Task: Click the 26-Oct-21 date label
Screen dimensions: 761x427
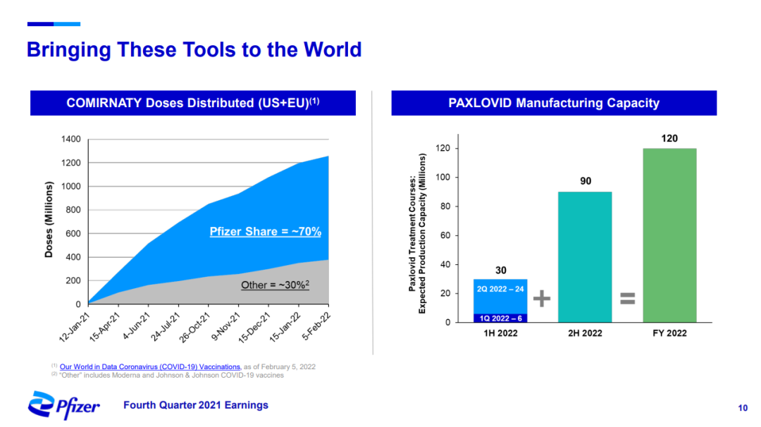Action: [x=195, y=327]
